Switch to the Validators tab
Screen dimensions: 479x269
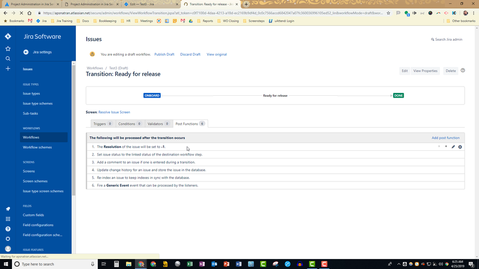pos(159,124)
